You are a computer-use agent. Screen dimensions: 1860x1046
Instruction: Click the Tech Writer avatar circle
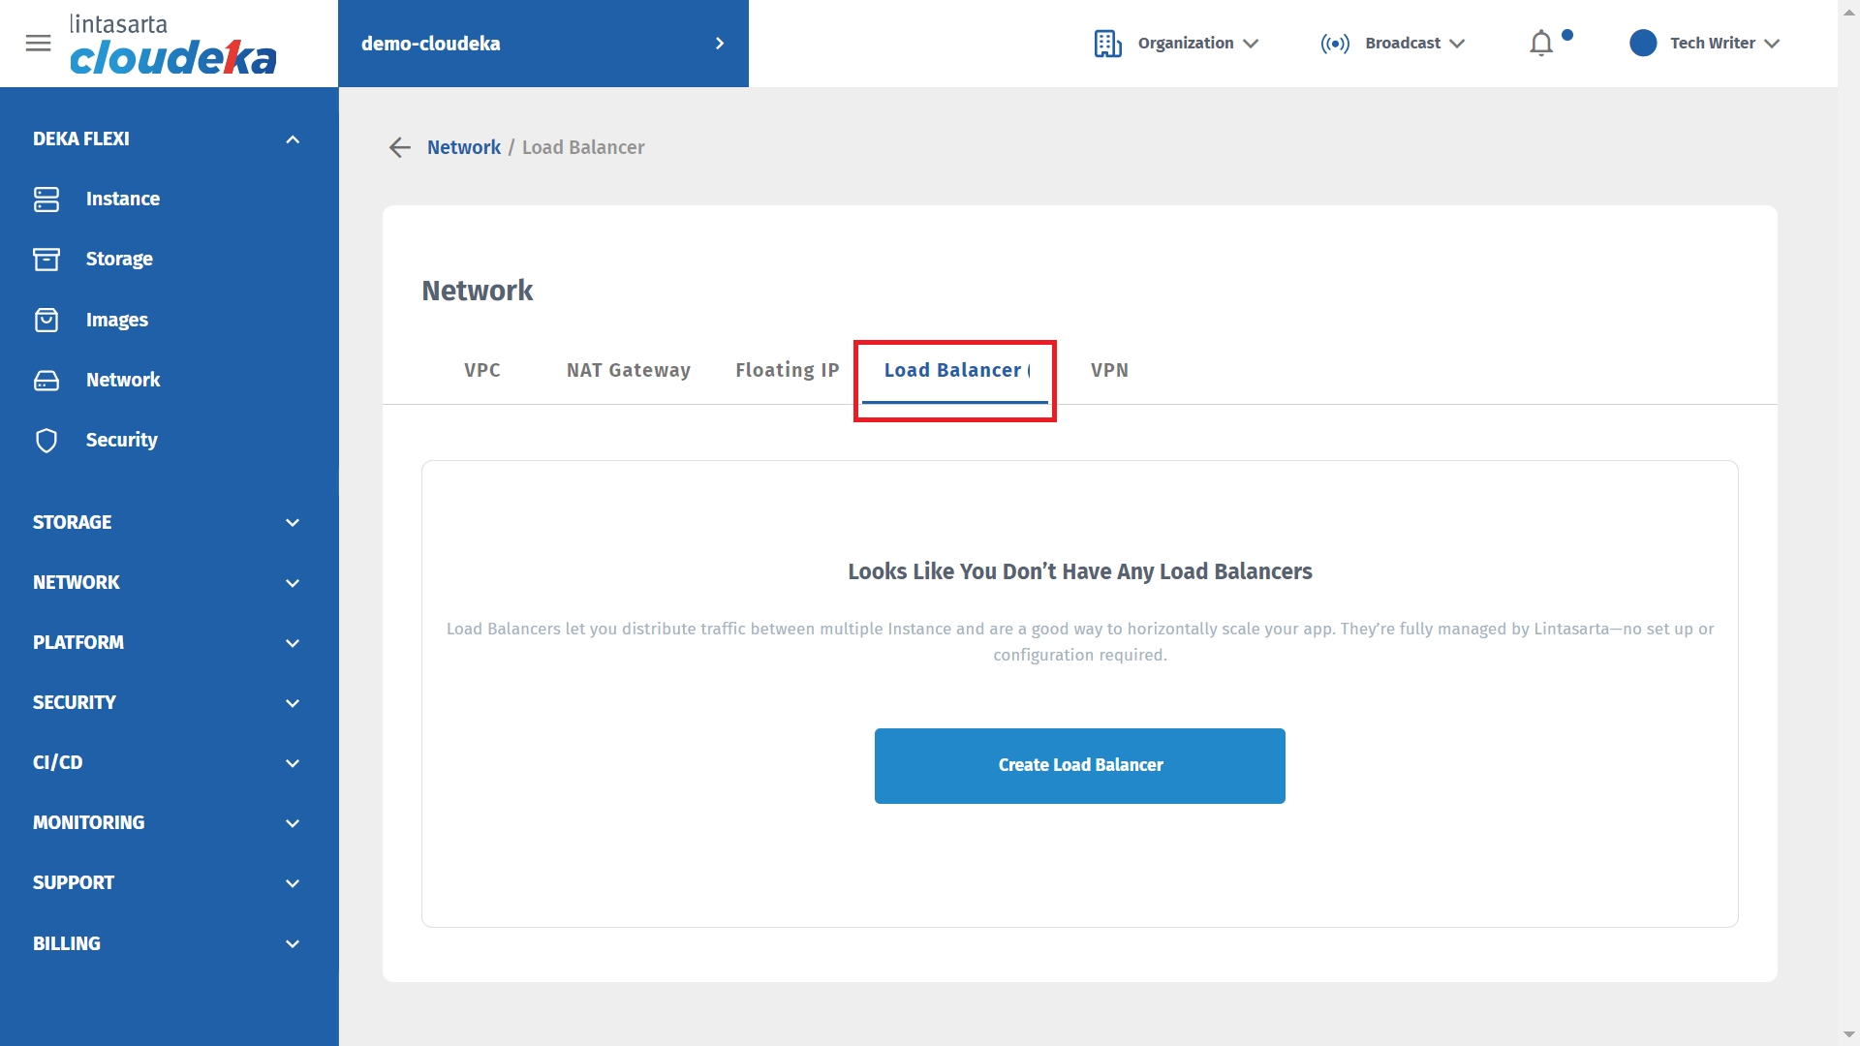click(1643, 44)
